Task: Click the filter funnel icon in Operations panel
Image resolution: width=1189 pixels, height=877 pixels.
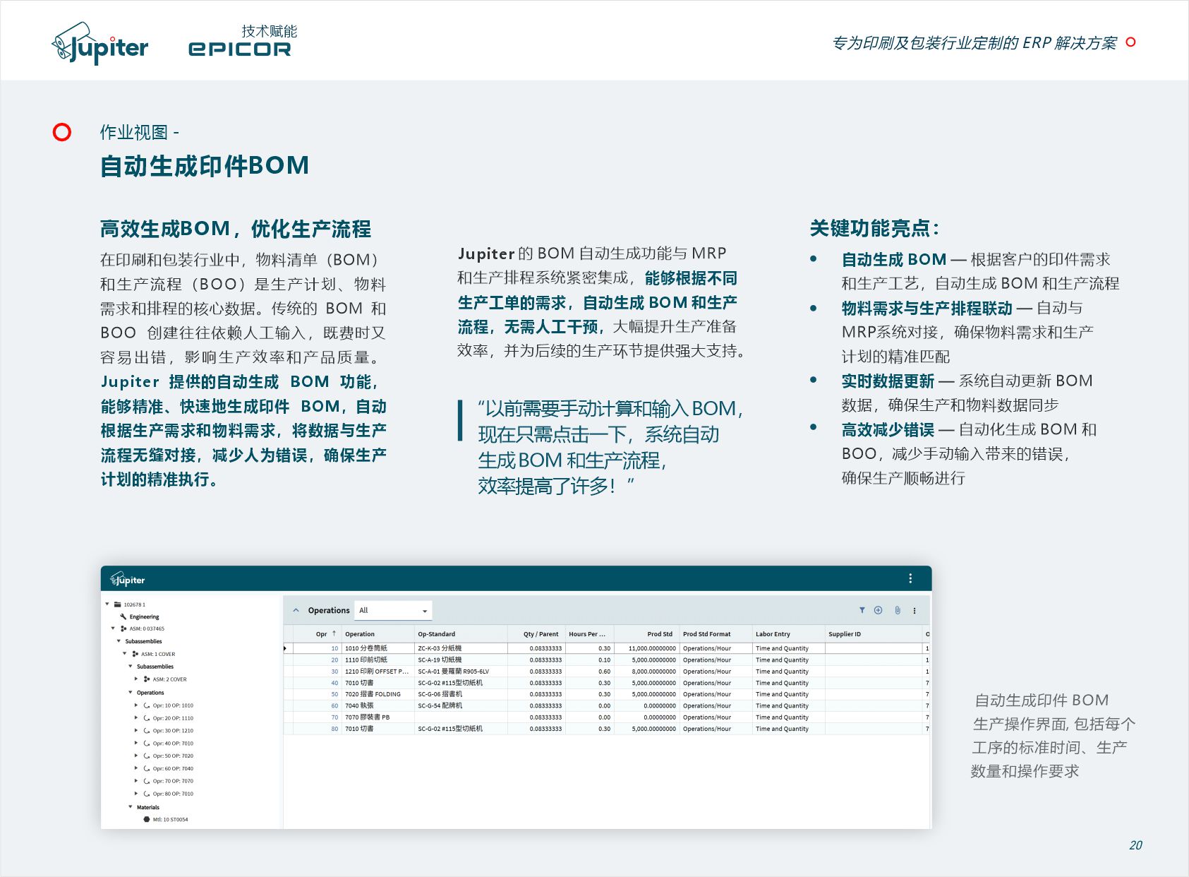Action: tap(862, 610)
